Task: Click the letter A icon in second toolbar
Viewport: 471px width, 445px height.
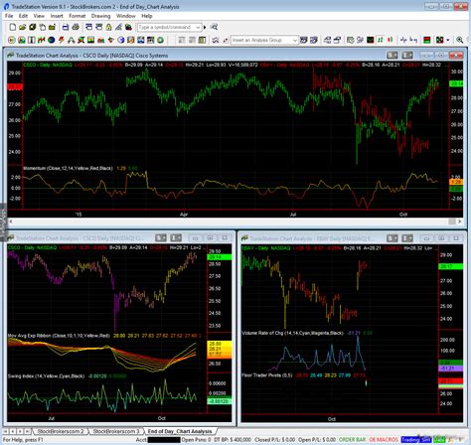Action: [x=71, y=40]
